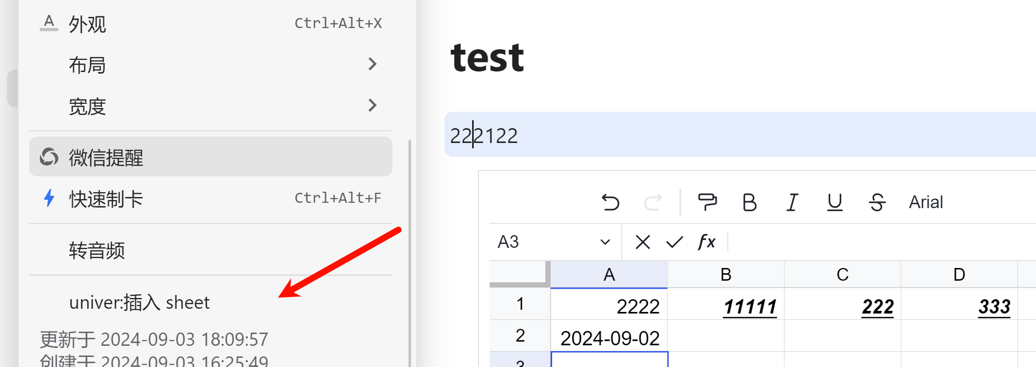
Task: Choose univer:插入 sheet entry
Action: [211, 302]
